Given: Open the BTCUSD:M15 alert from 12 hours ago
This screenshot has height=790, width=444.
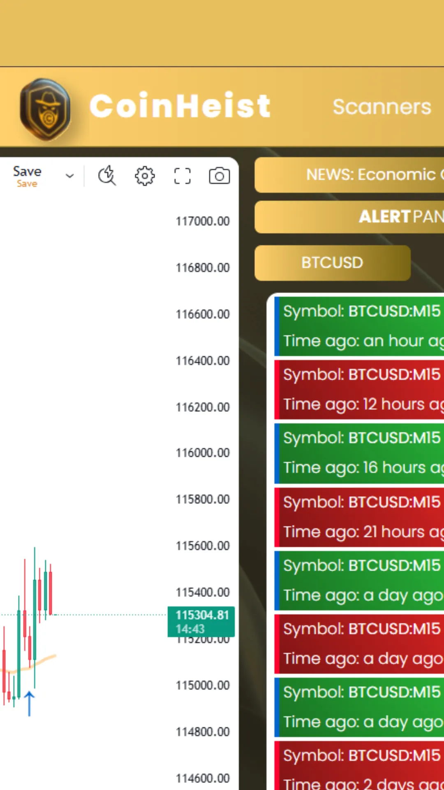Looking at the screenshot, I should tap(359, 390).
